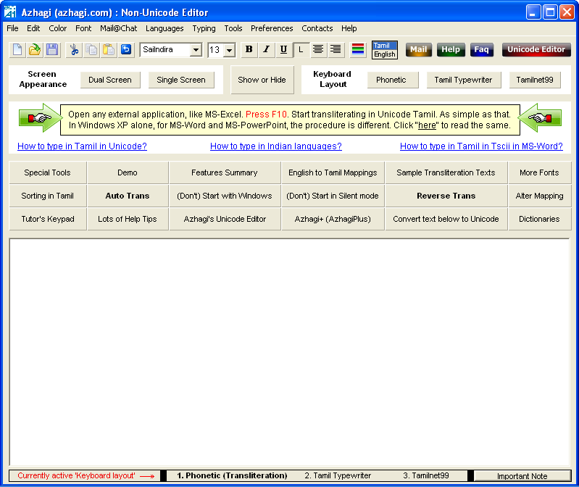Click inside the font name field
579x487 pixels.
[x=165, y=50]
